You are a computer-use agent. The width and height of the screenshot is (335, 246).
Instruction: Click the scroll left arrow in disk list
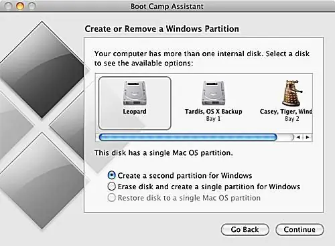[x=298, y=137]
